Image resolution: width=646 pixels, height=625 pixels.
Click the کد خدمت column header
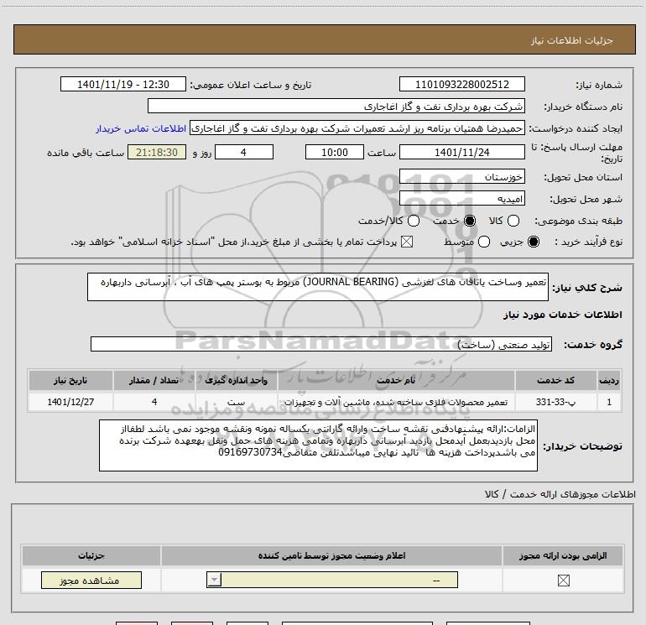(x=555, y=380)
